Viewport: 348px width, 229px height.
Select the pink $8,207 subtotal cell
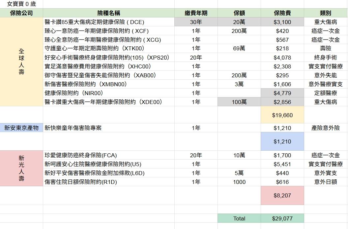coord(282,195)
